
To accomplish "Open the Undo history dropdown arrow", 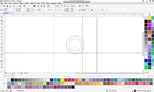I will (26, 6).
